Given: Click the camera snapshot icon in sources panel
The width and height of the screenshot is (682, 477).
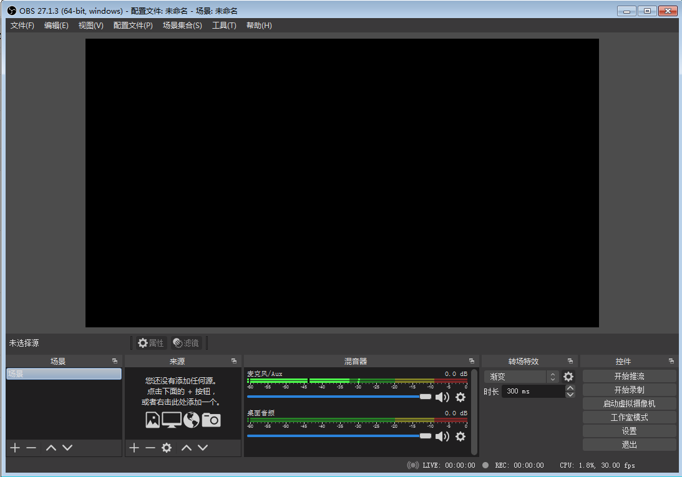Looking at the screenshot, I should [x=211, y=420].
